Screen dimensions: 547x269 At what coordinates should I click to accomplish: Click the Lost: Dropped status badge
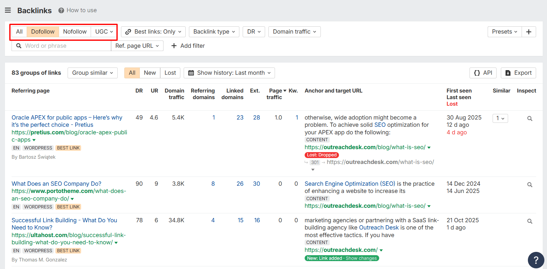click(x=322, y=155)
